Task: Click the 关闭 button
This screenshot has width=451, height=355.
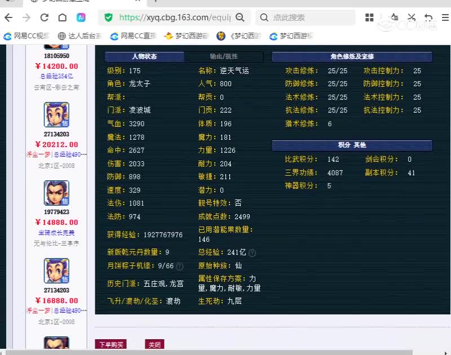Action: (154, 344)
